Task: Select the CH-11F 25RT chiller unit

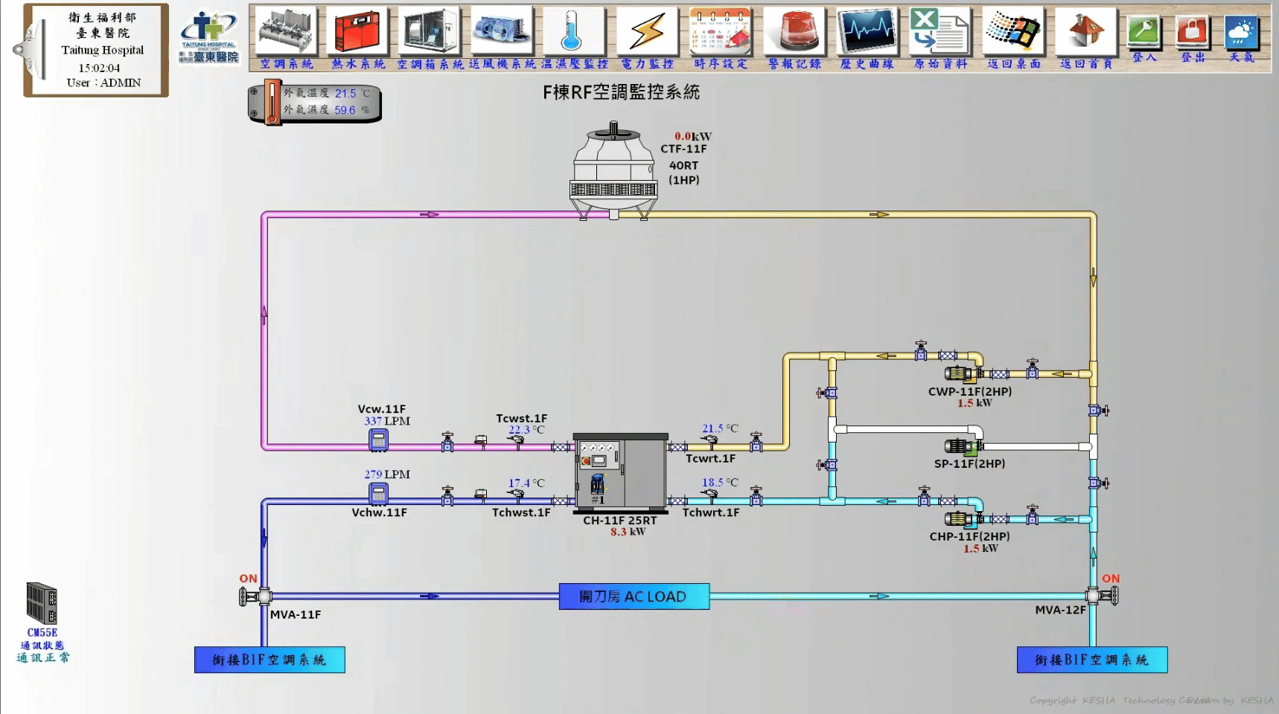Action: tap(621, 473)
